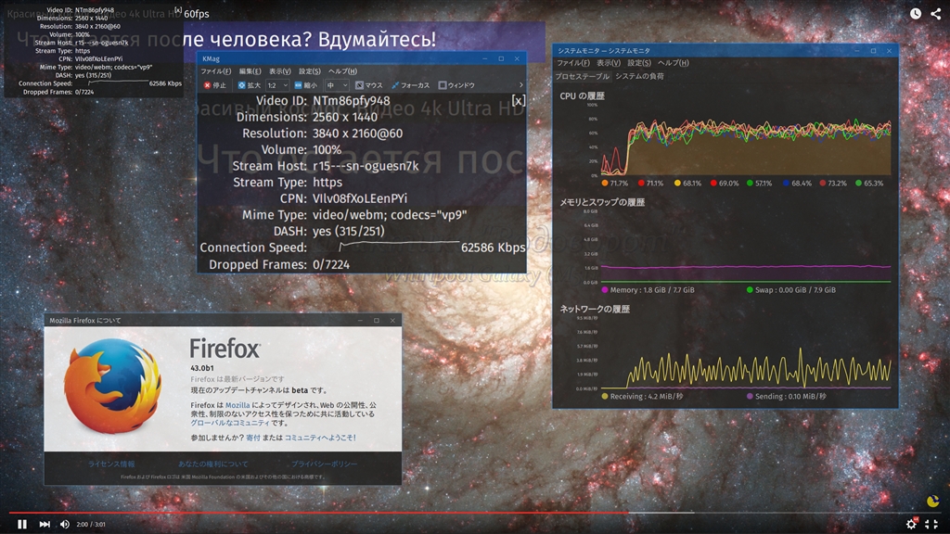950x534 pixels.
Task: Open KMag 設定(S) menu
Action: click(x=309, y=71)
